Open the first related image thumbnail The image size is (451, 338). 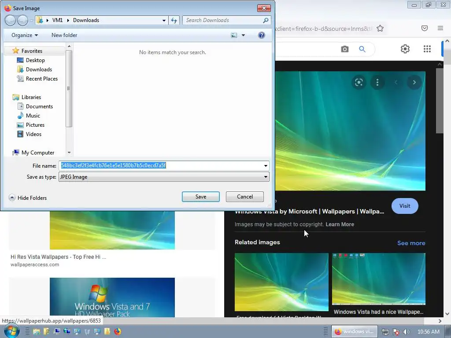pos(281,282)
